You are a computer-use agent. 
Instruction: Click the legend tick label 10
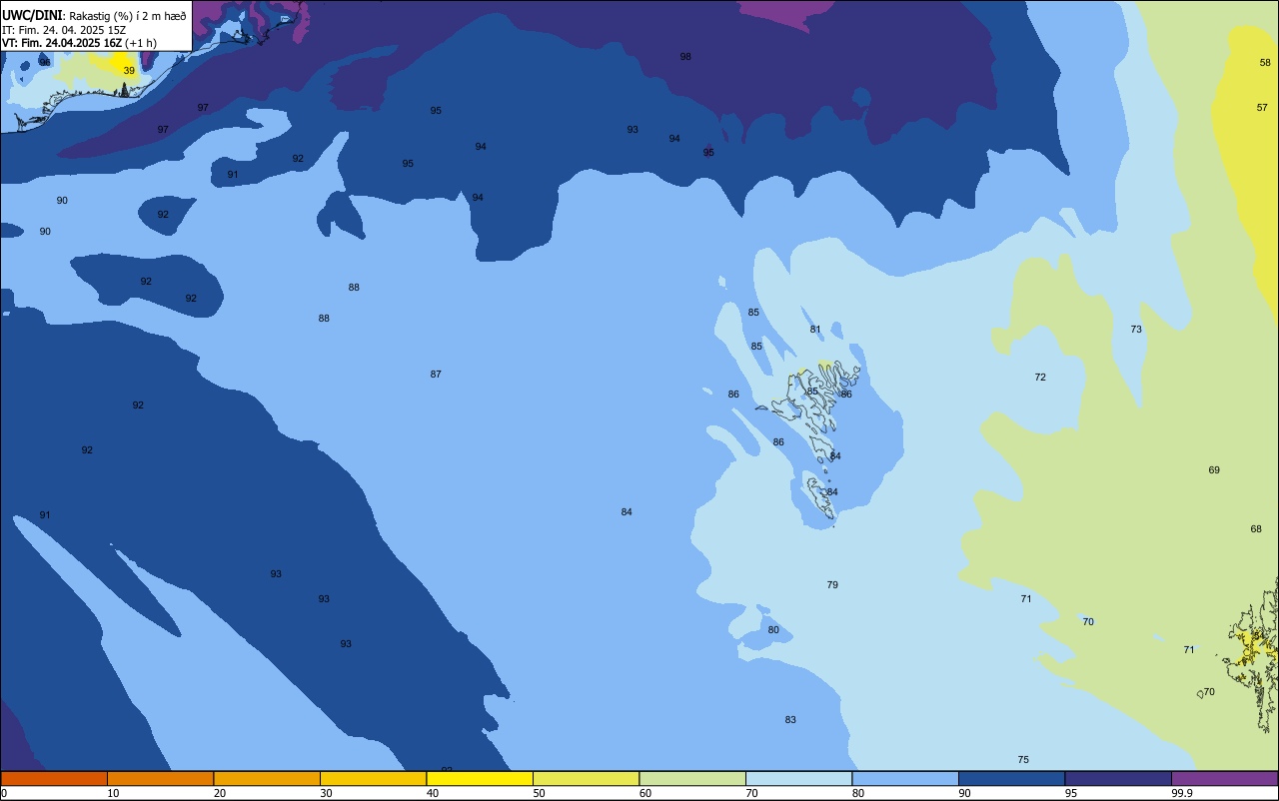point(114,793)
